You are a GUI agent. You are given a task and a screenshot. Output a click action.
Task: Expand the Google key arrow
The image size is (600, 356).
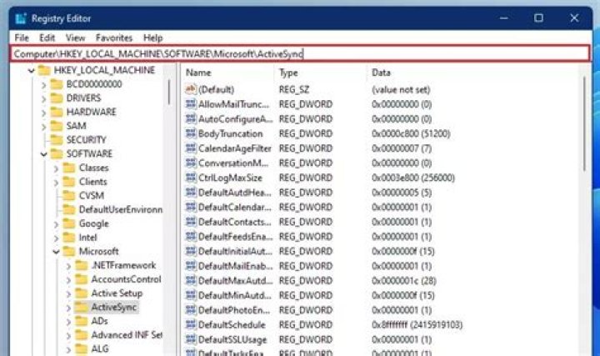[57, 224]
